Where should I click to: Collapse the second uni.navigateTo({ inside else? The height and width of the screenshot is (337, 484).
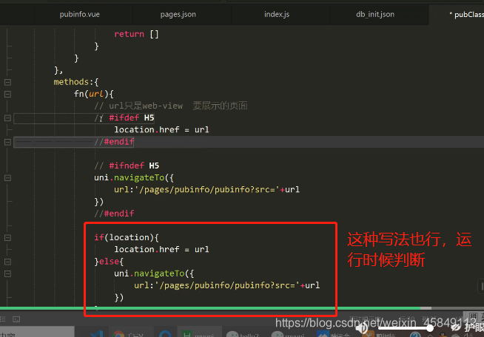pyautogui.click(x=7, y=273)
